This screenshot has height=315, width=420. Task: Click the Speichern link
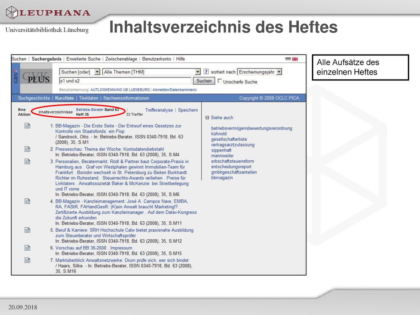point(188,110)
